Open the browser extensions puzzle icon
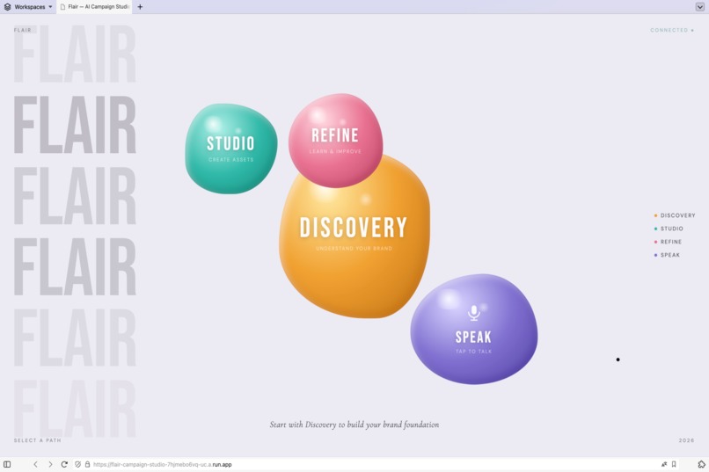709x472 pixels. 701,464
